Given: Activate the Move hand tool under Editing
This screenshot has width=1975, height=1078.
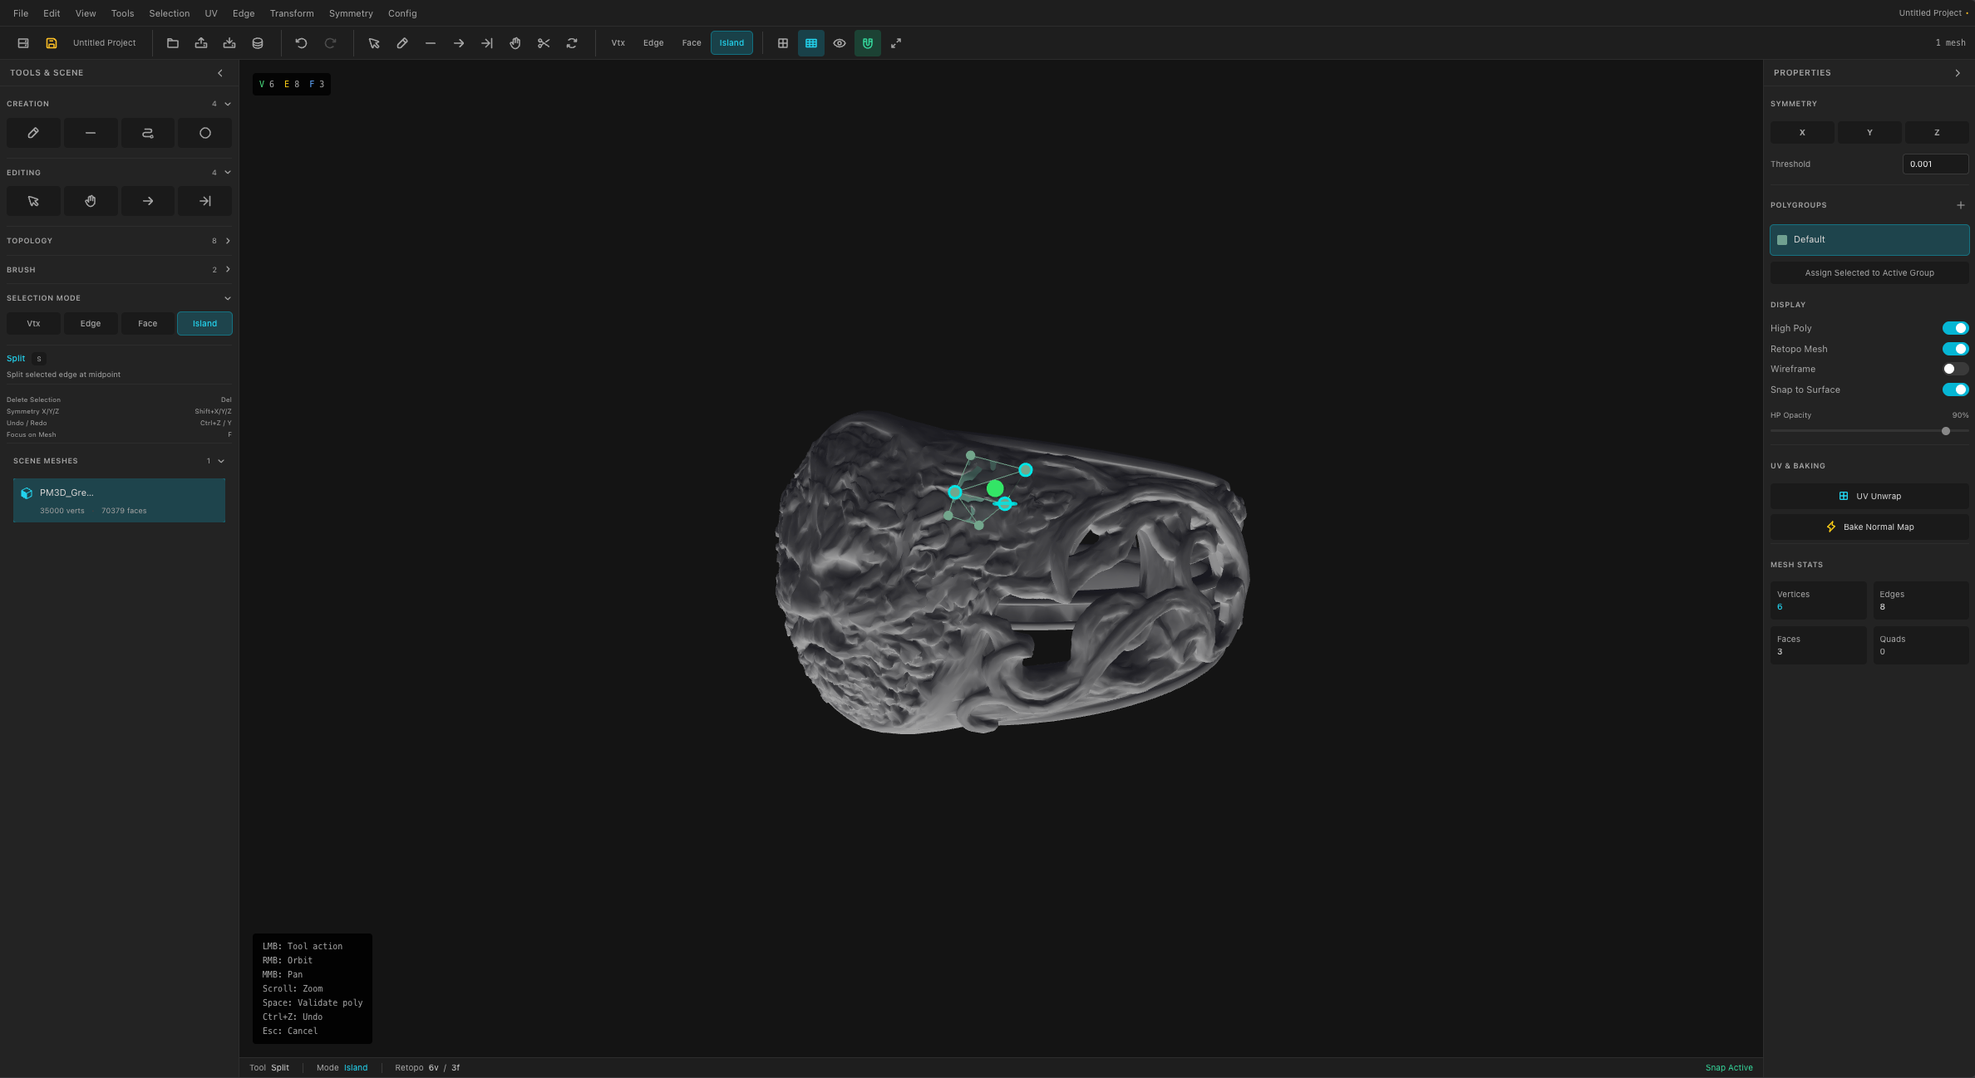Looking at the screenshot, I should click(x=91, y=201).
